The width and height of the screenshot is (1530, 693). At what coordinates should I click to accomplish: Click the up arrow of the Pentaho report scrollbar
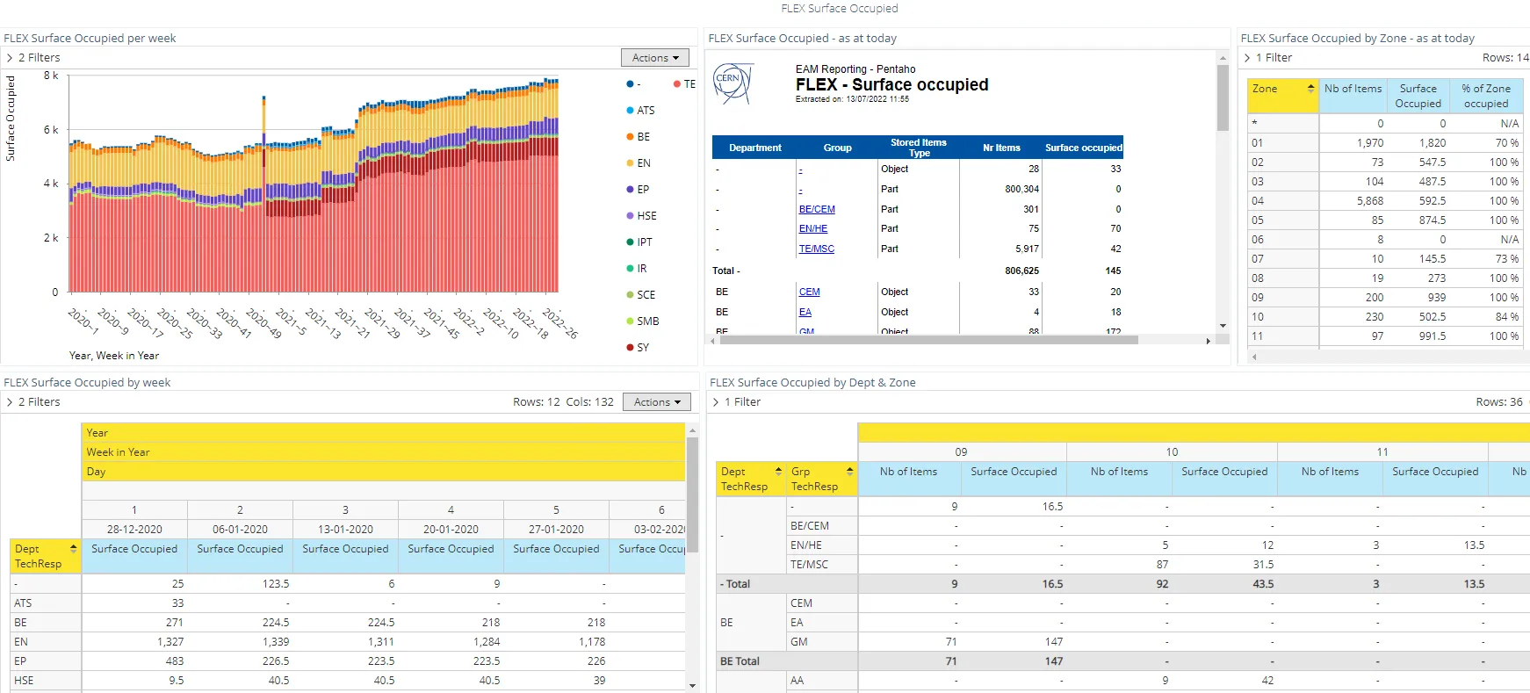pos(1223,58)
